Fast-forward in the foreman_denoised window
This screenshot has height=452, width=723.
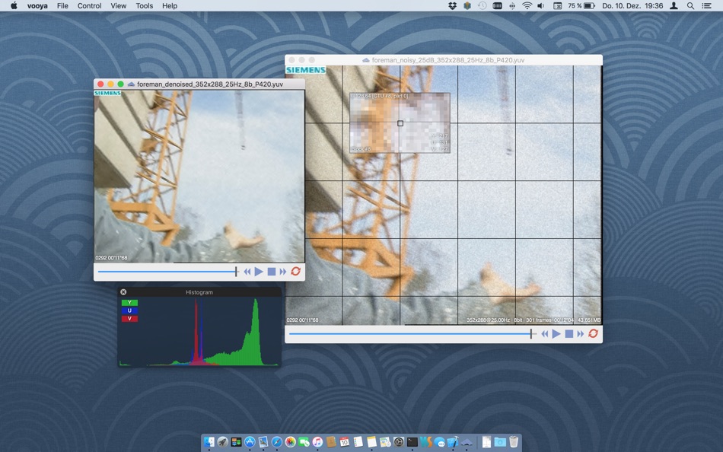point(283,272)
